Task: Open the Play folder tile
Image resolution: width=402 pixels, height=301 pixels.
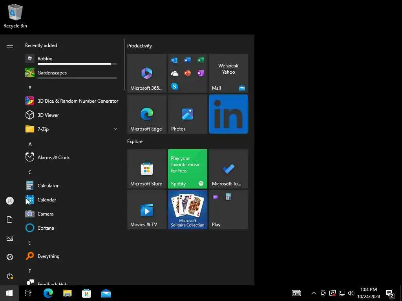Action: 228,210
